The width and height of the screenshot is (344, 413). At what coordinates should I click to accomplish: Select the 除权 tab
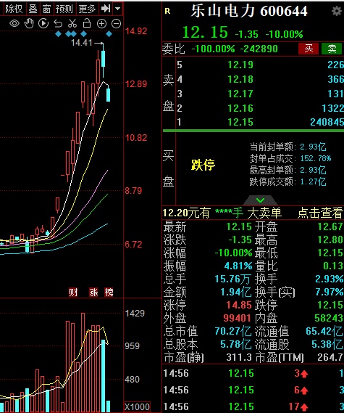(x=14, y=9)
